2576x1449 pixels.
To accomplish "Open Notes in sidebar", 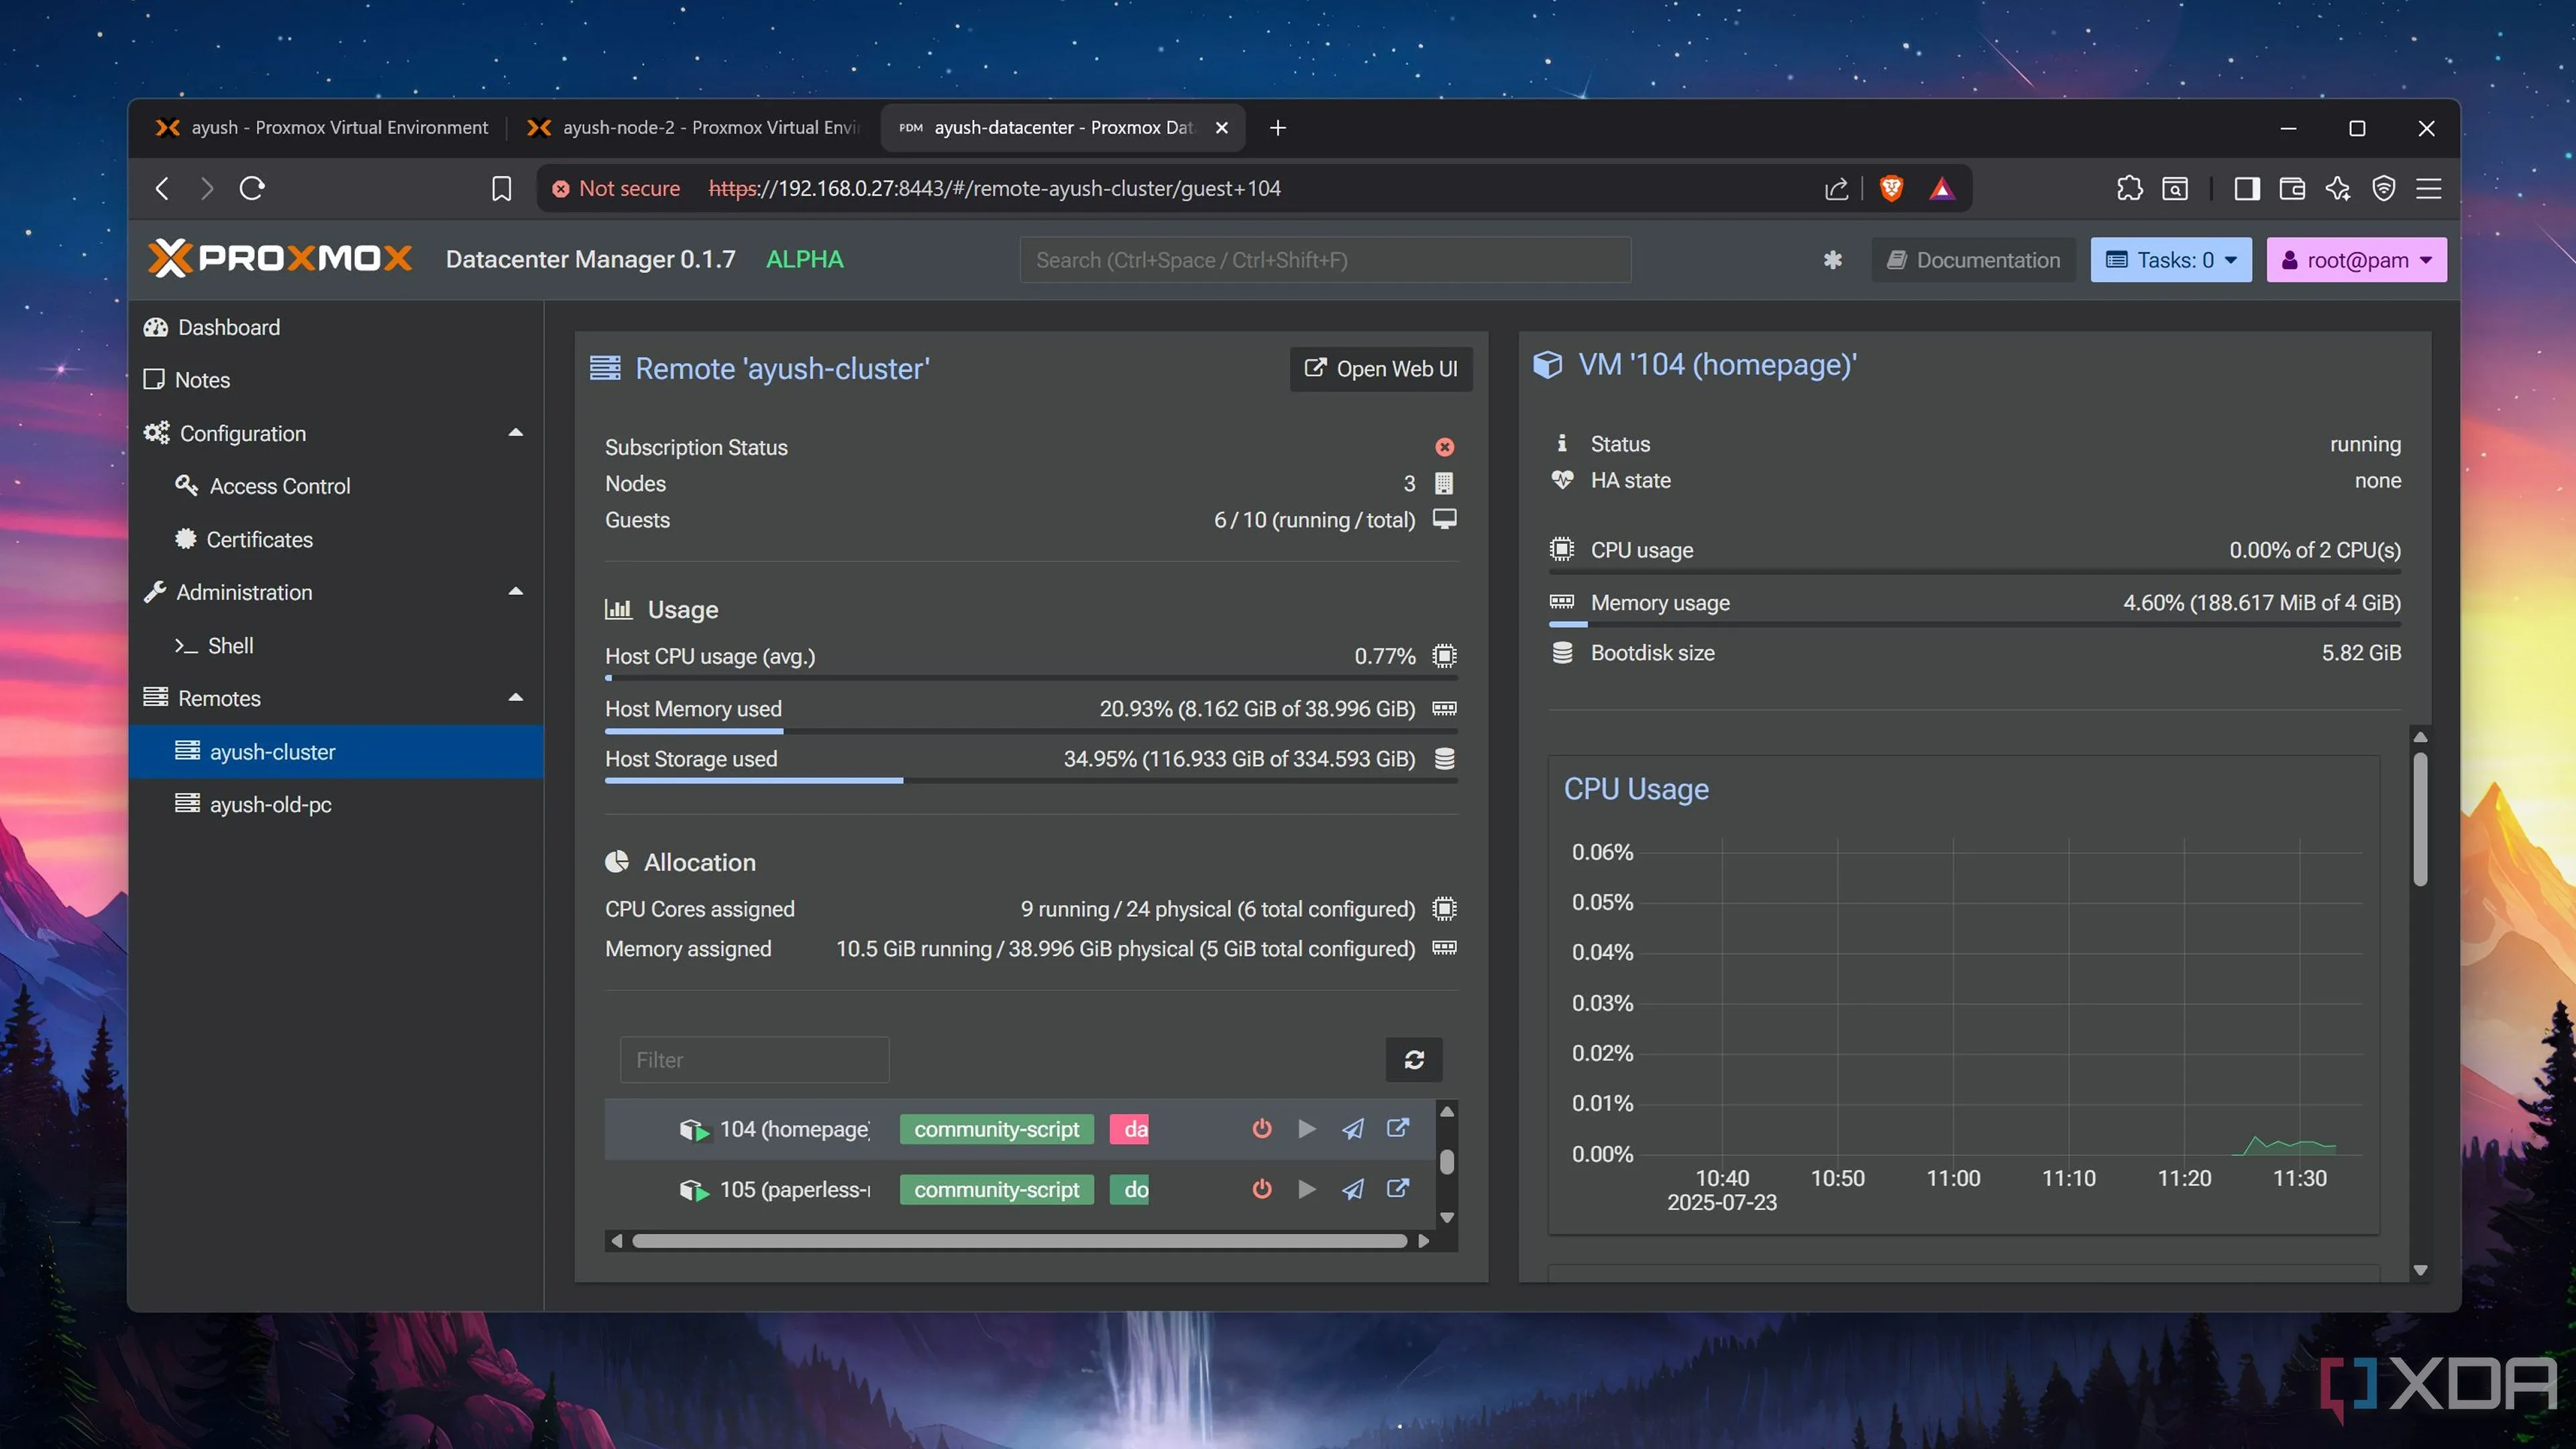I will click(x=336, y=380).
